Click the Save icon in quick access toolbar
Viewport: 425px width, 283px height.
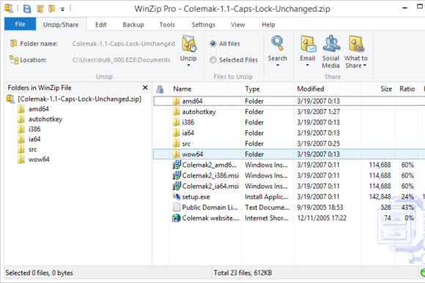[27, 9]
